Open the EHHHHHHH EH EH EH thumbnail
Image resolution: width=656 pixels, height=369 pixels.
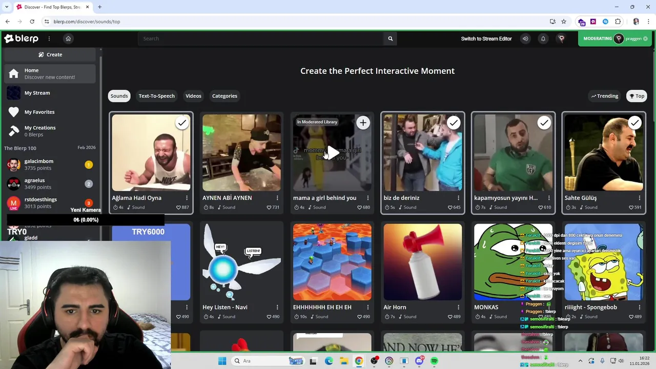click(332, 262)
